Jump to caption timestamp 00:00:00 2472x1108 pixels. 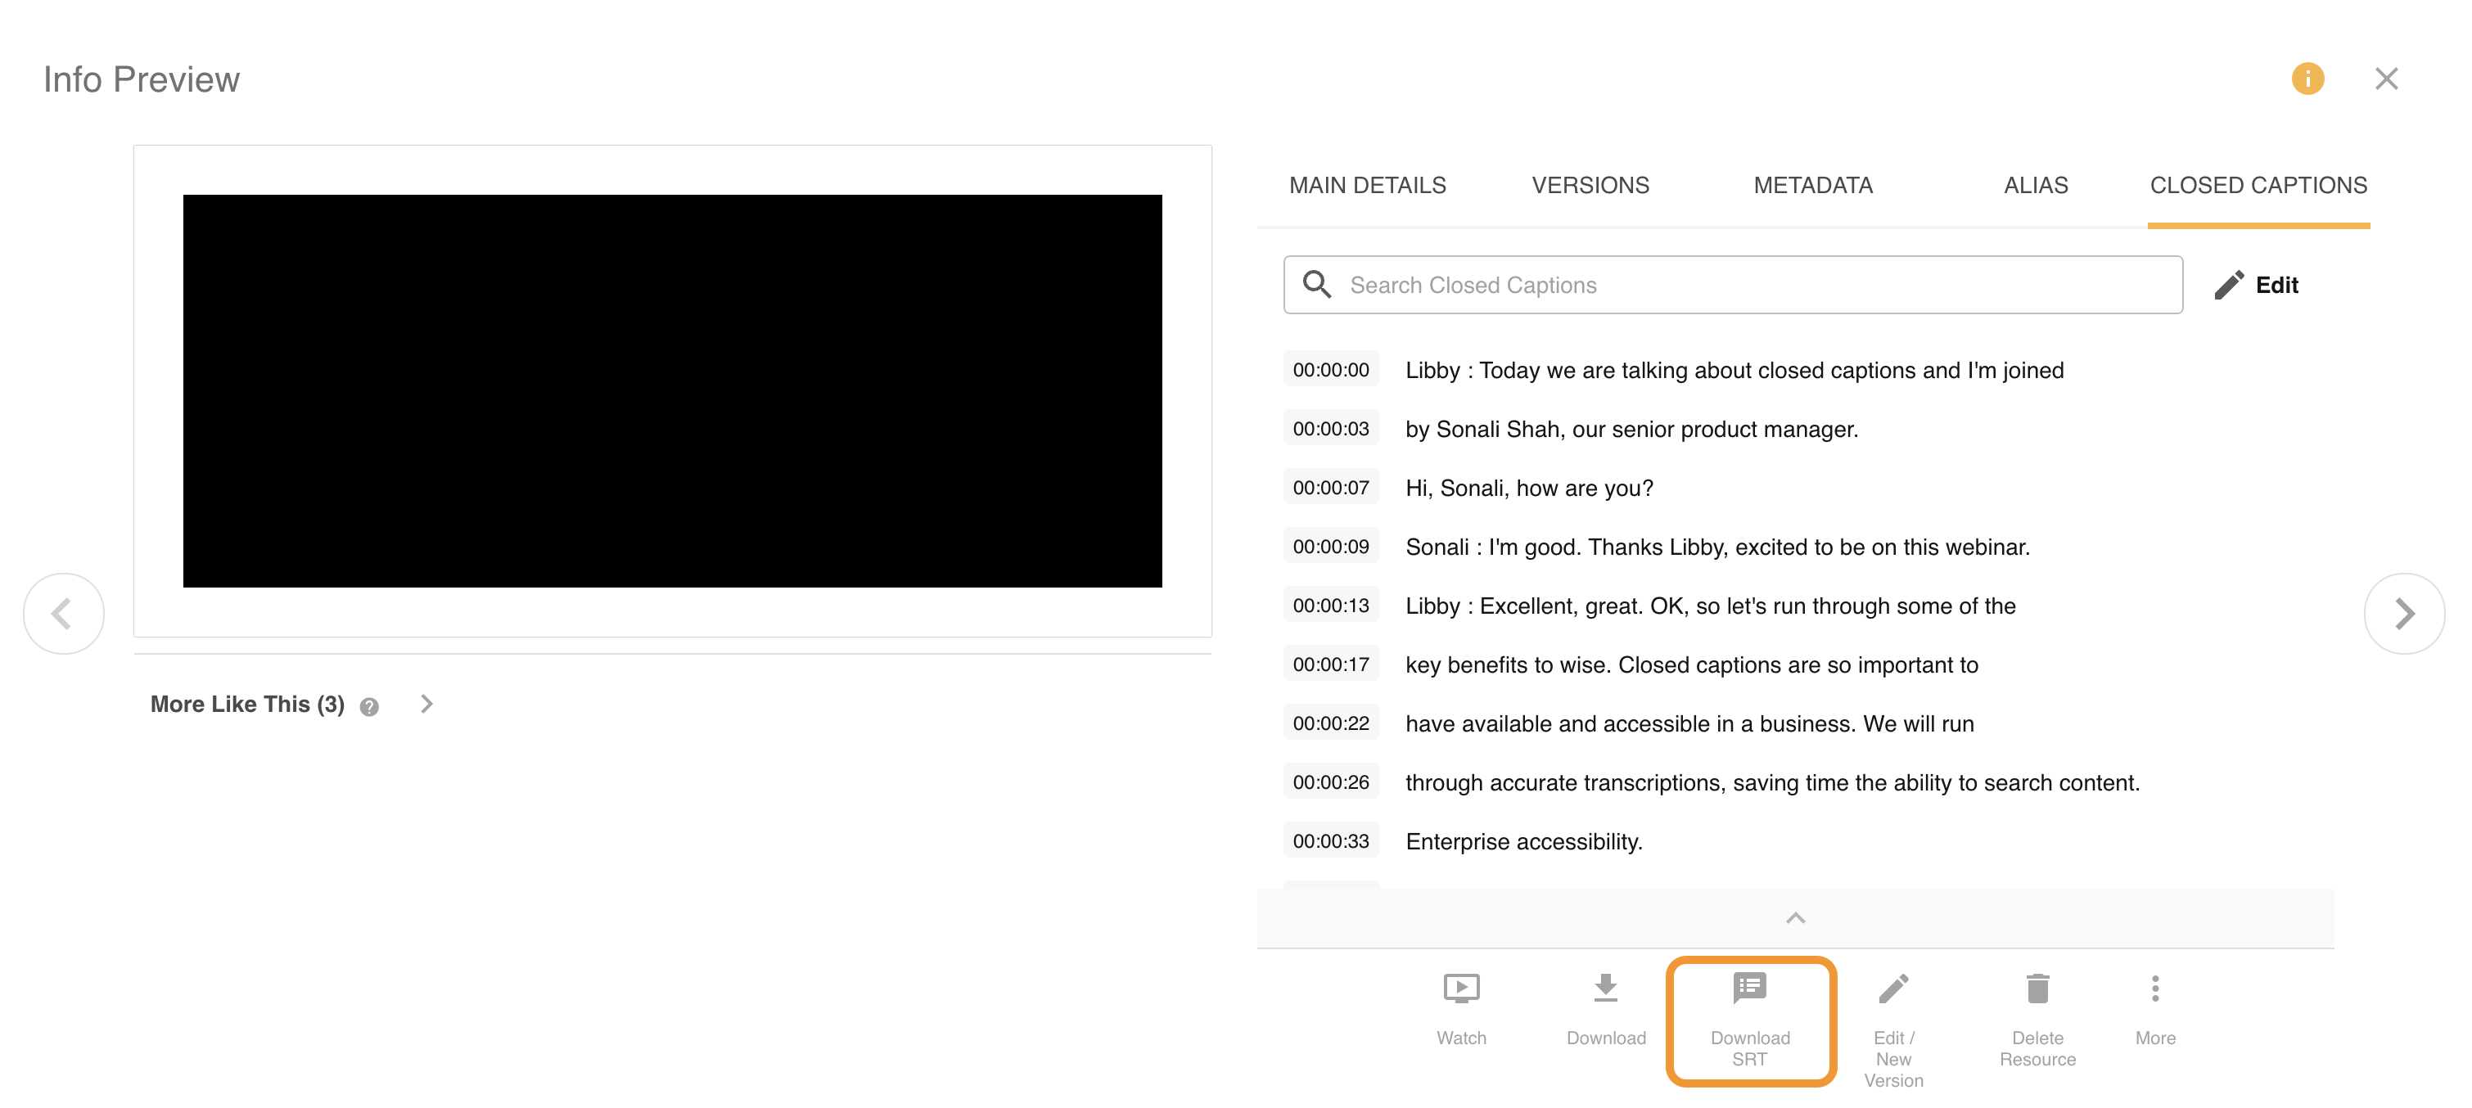[x=1331, y=371]
